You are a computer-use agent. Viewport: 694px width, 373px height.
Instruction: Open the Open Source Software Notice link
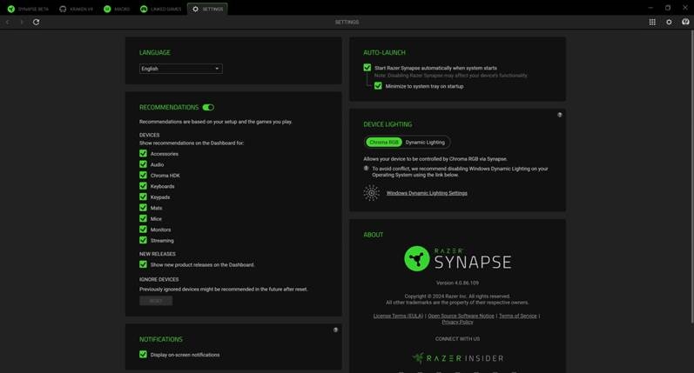[x=461, y=316]
